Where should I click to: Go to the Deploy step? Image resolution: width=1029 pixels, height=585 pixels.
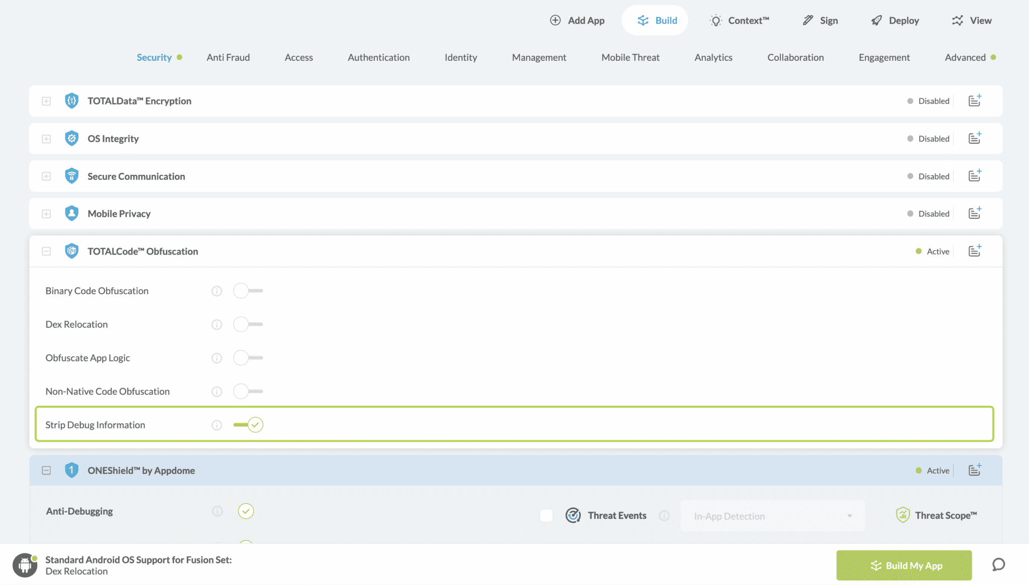tap(895, 21)
